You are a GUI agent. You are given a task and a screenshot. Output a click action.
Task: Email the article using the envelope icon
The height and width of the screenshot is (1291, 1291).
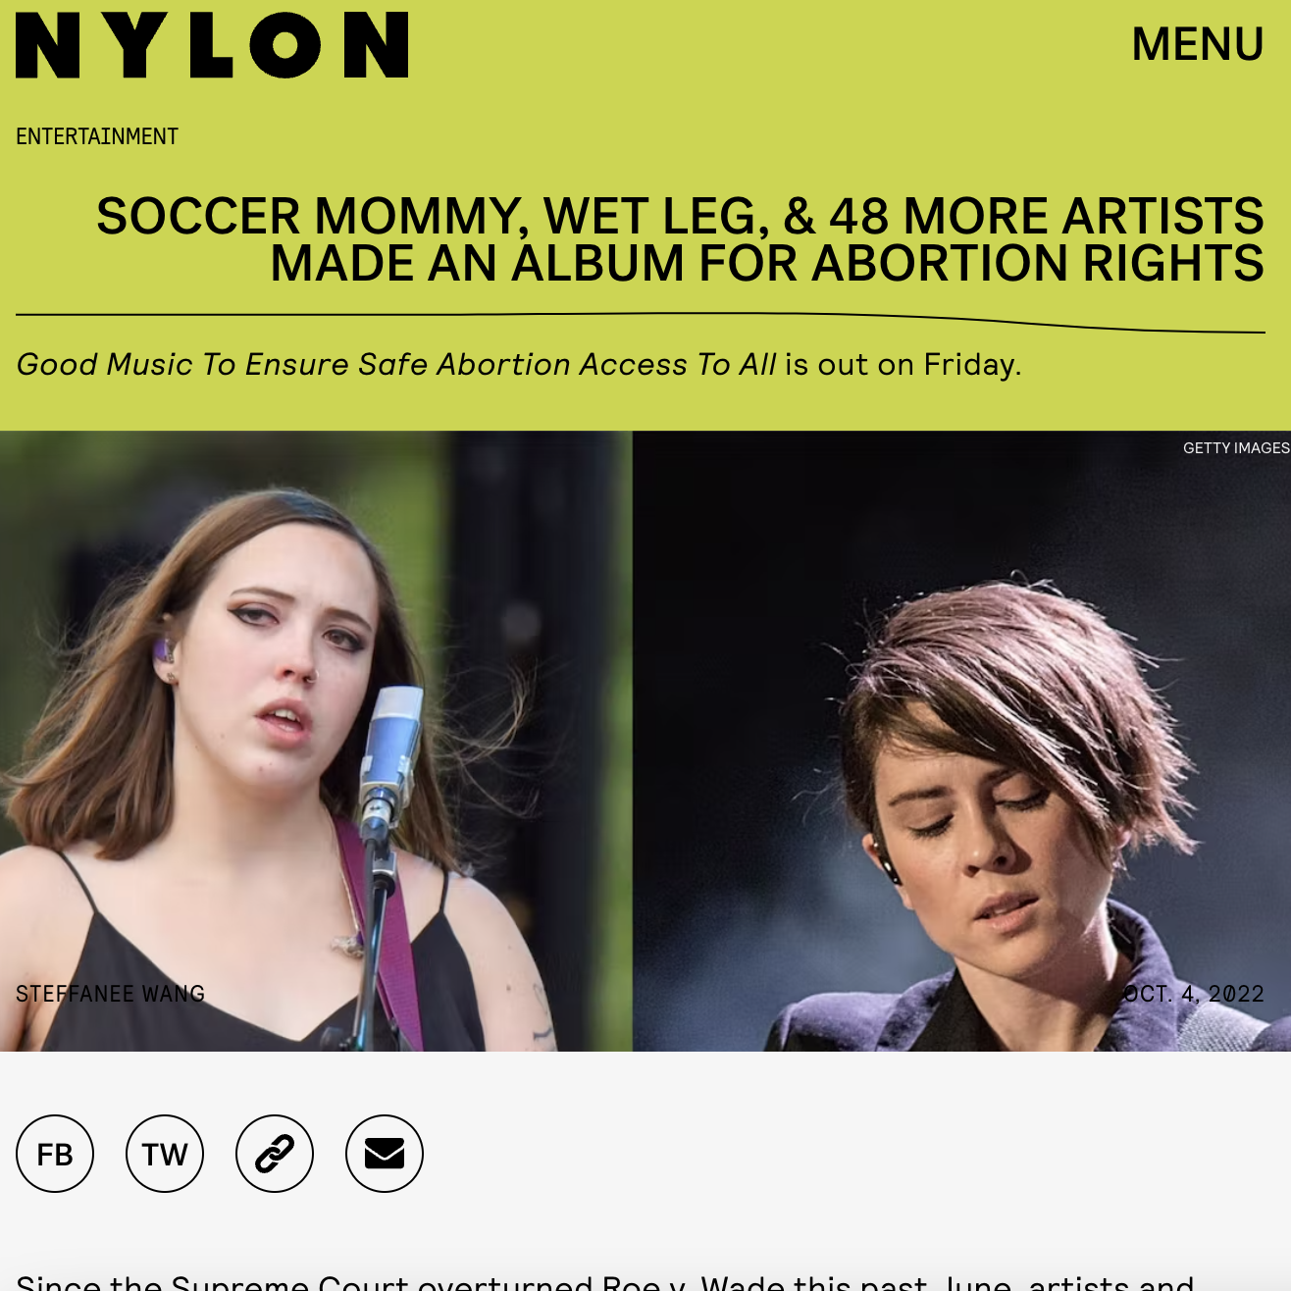pos(385,1154)
